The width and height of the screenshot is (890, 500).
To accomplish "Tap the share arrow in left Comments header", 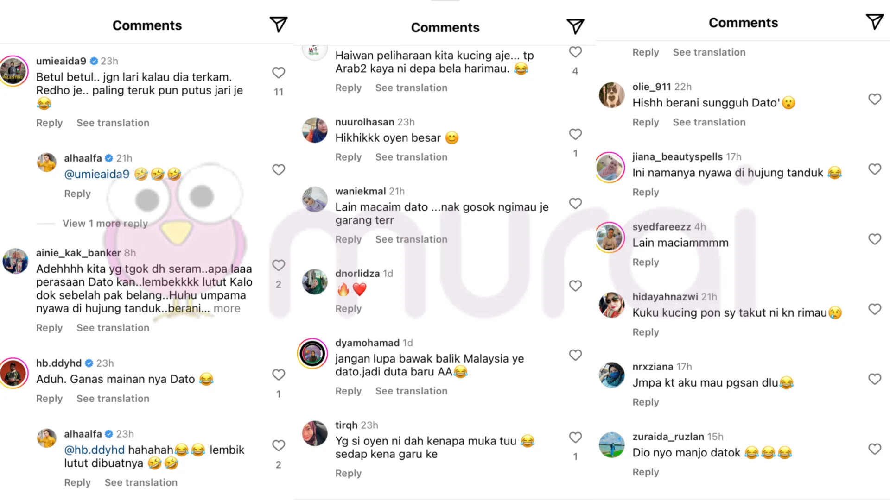I will pos(279,24).
